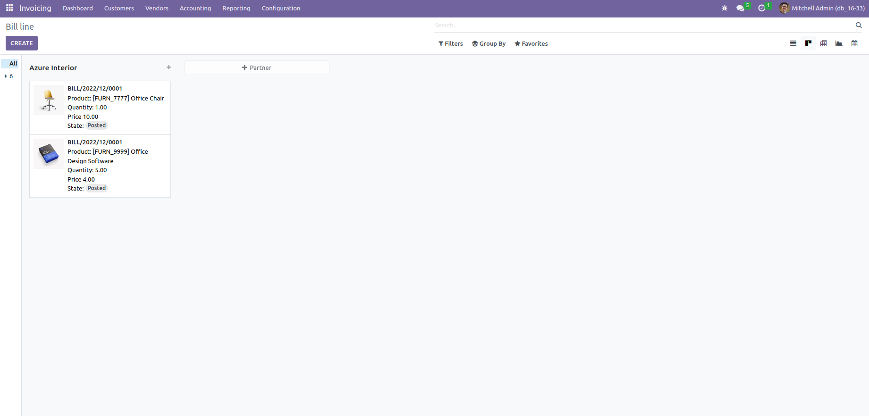Click Posted state on Design Software card

tap(97, 188)
